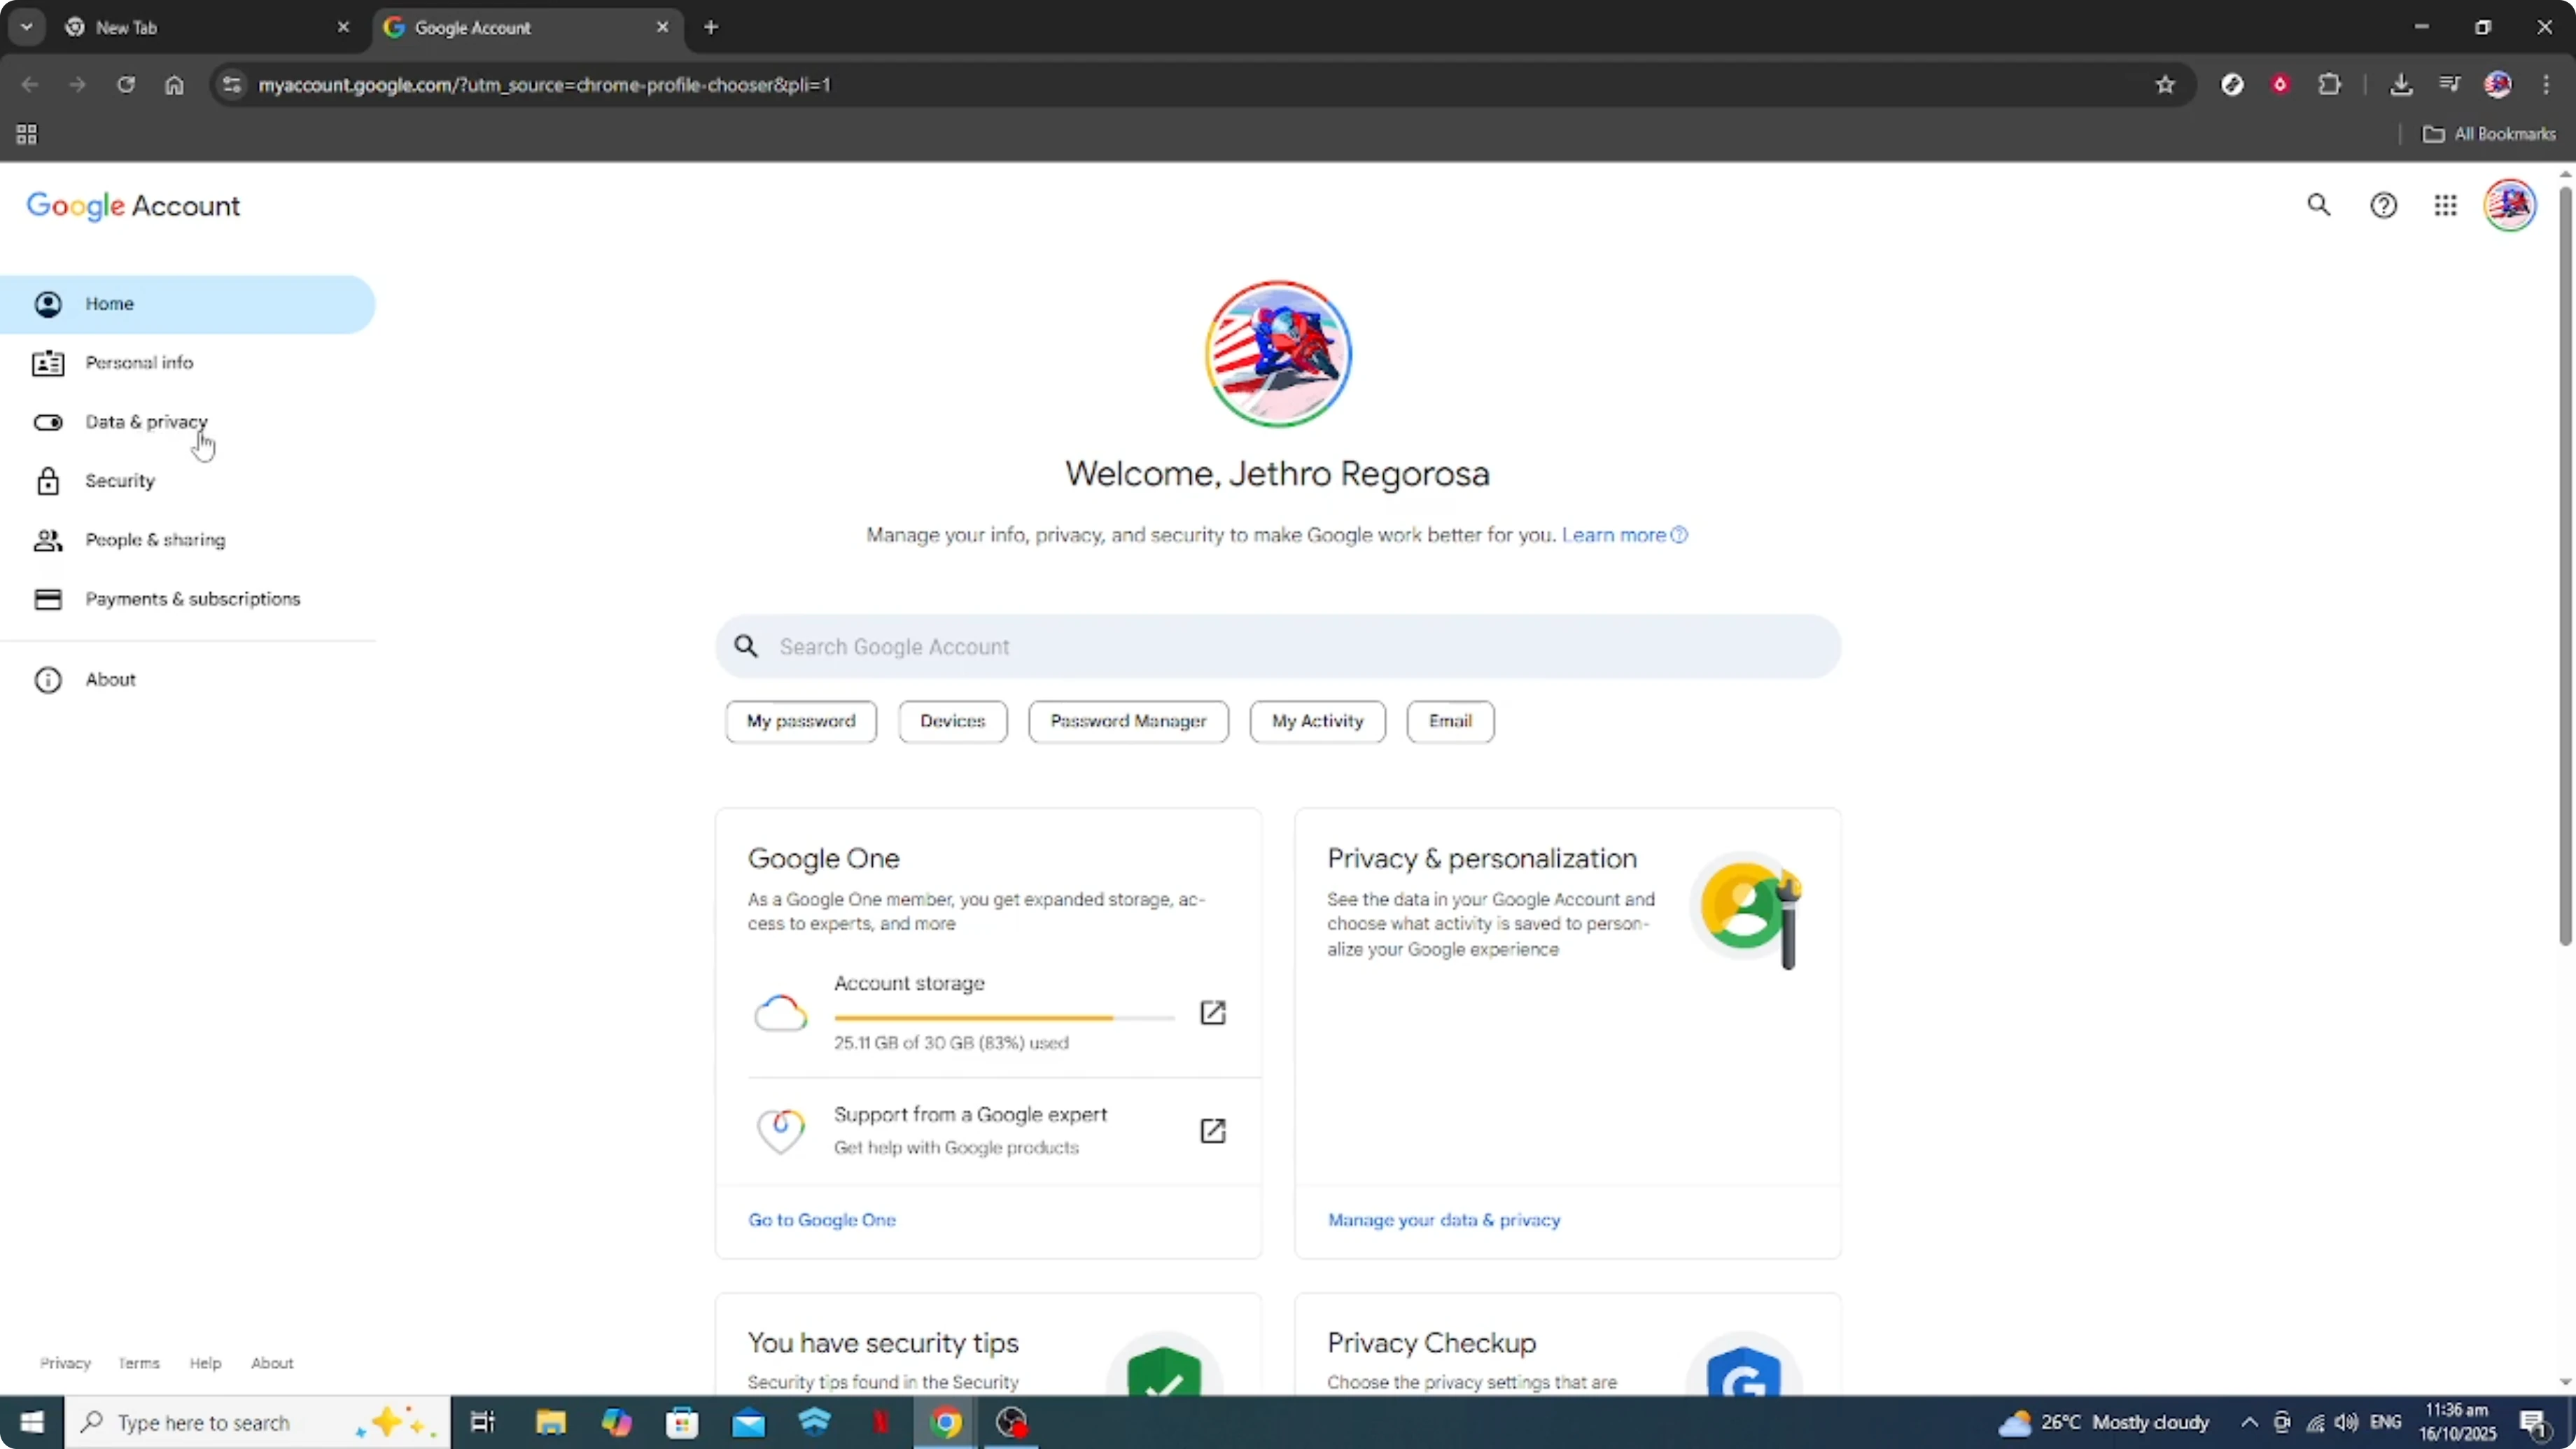Open the Downloads icon in toolbar
This screenshot has width=2576, height=1449.
tap(2401, 85)
